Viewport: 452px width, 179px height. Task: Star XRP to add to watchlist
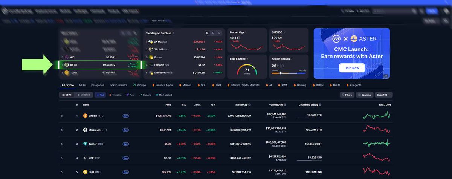point(62,158)
